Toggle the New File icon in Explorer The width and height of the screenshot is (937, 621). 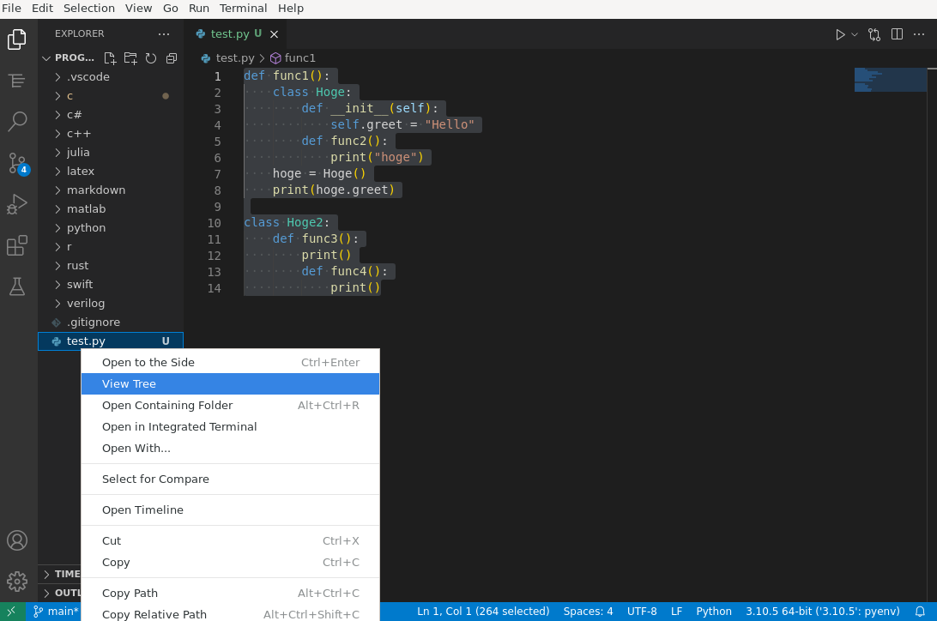pos(110,57)
